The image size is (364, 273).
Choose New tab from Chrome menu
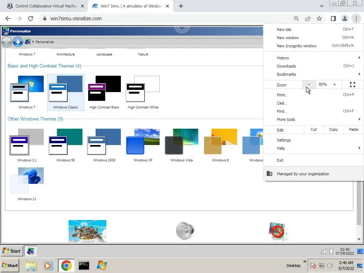point(314,30)
